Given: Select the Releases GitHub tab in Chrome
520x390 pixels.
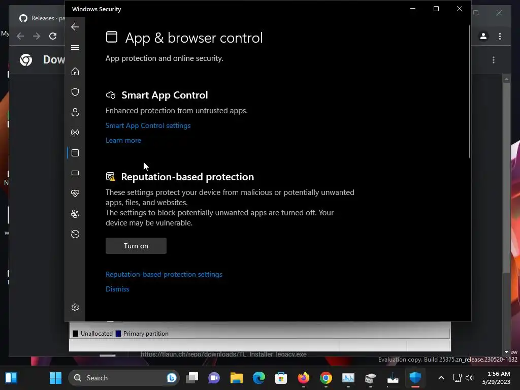Looking at the screenshot, I should (42, 18).
